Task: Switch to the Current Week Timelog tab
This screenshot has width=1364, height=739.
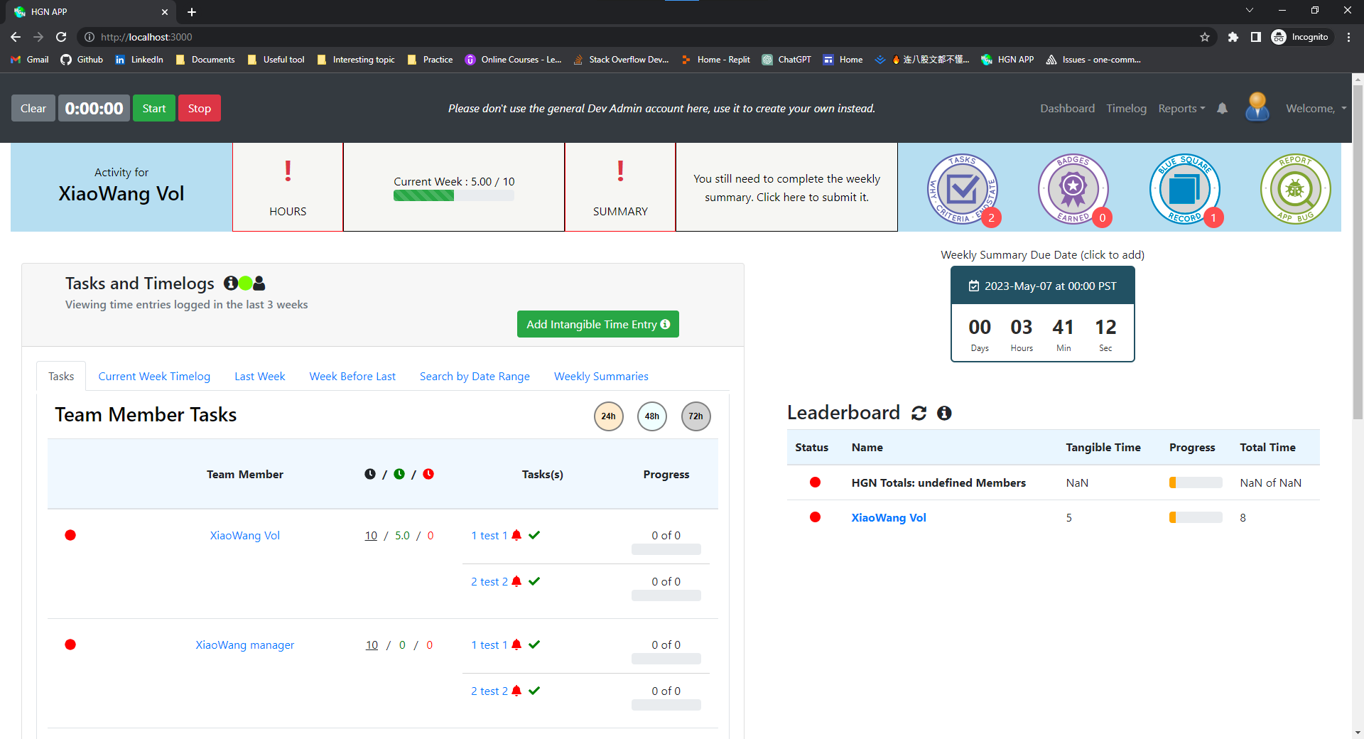Action: (x=154, y=376)
